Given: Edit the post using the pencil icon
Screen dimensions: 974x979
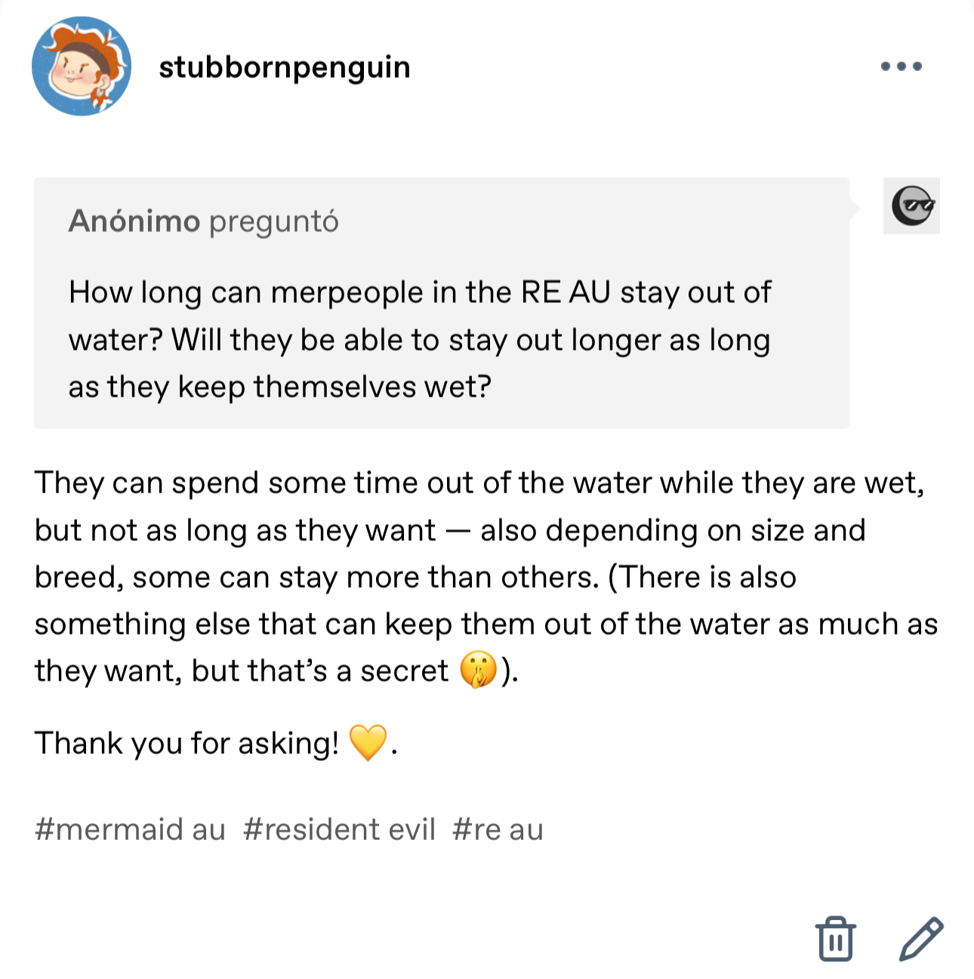Looking at the screenshot, I should coord(921,939).
